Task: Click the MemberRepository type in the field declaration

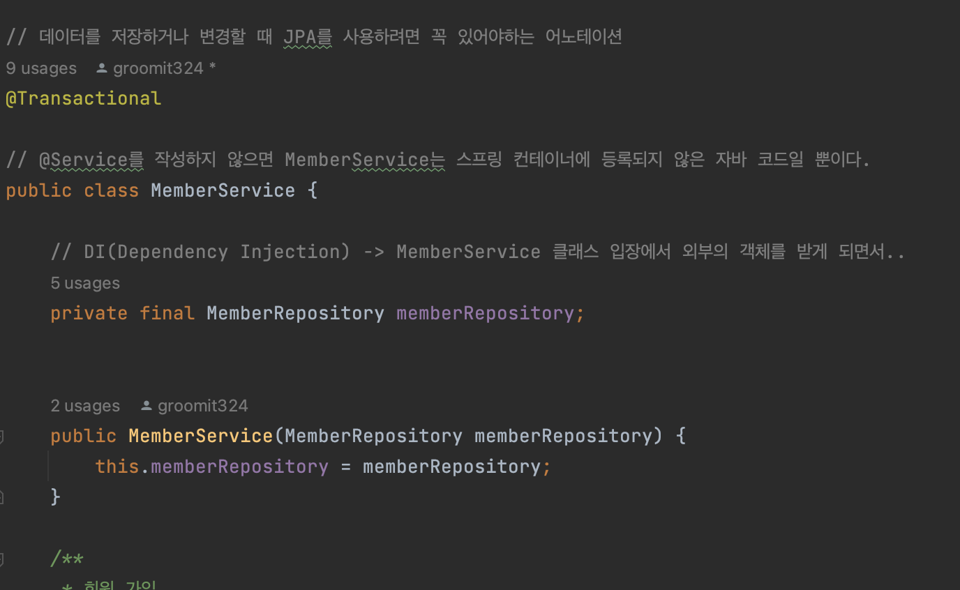Action: coord(295,312)
